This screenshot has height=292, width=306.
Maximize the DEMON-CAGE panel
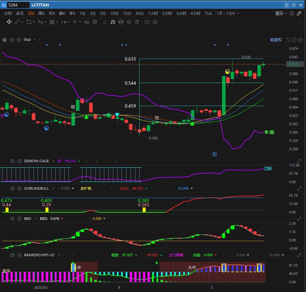299,161
